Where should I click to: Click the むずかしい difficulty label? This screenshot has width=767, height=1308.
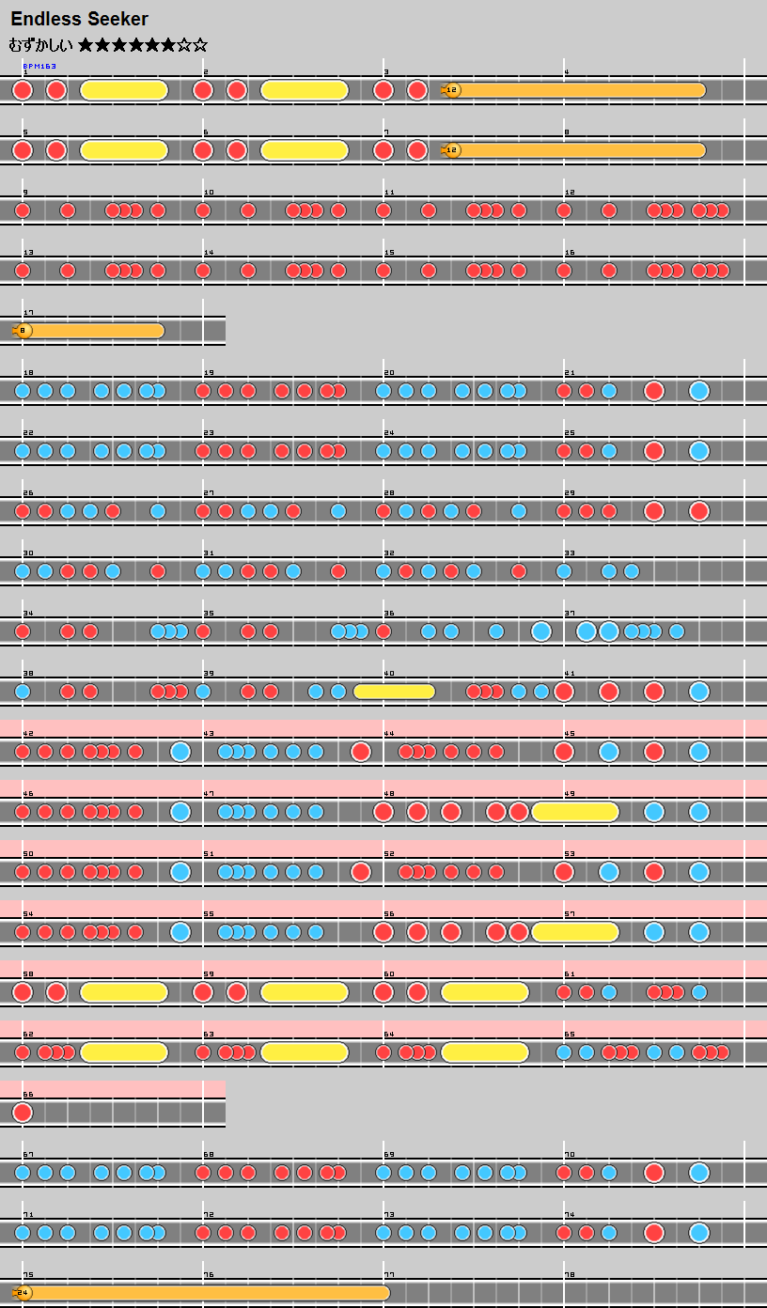click(x=40, y=44)
